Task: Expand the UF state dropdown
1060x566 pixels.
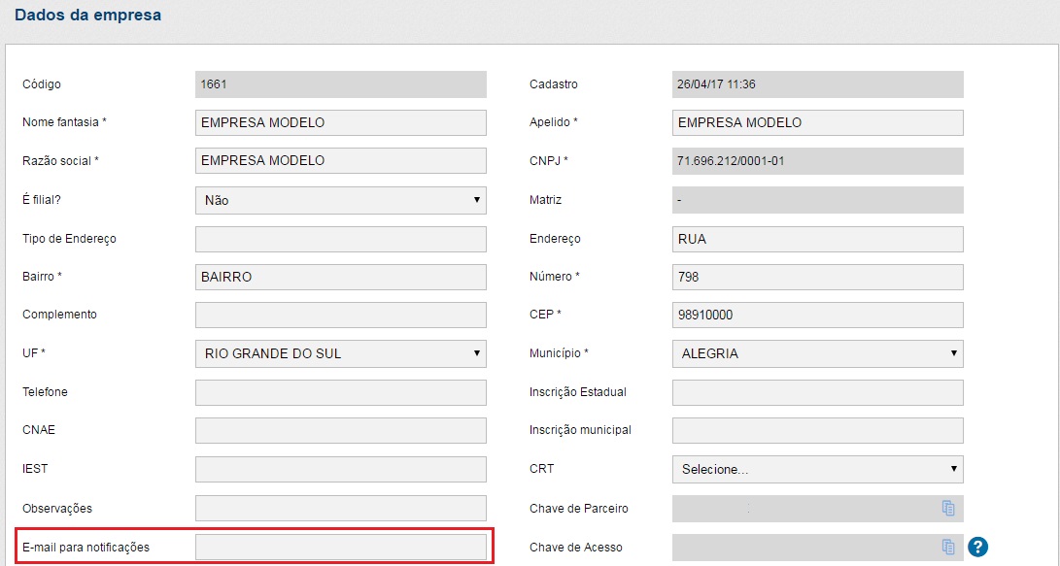Action: tap(340, 353)
